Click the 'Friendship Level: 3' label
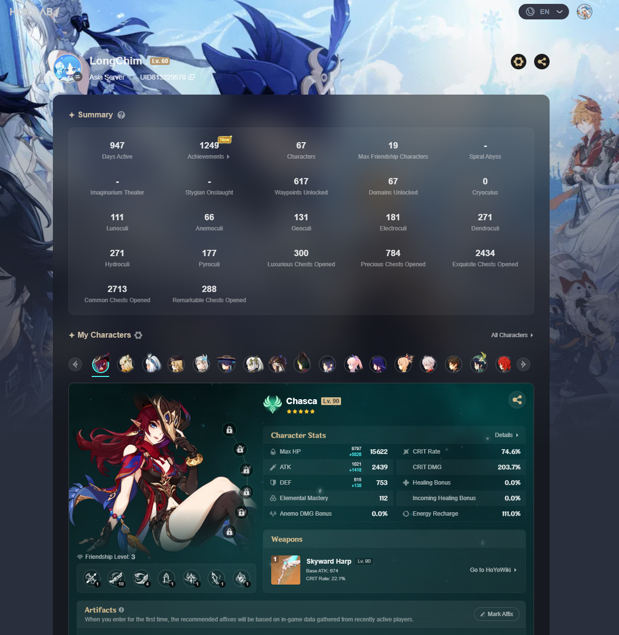The height and width of the screenshot is (635, 619). [106, 557]
